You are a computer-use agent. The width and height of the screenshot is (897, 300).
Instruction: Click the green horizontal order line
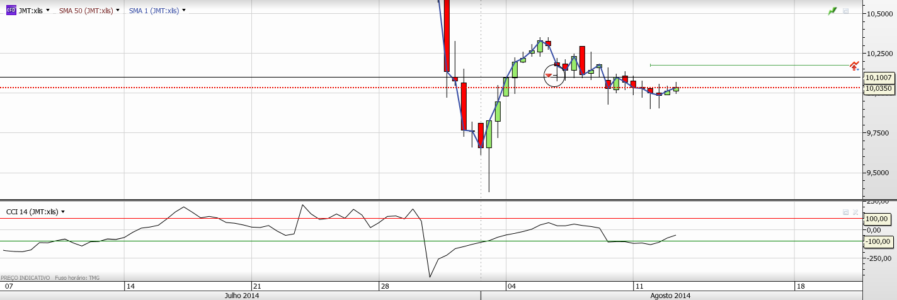(749, 65)
